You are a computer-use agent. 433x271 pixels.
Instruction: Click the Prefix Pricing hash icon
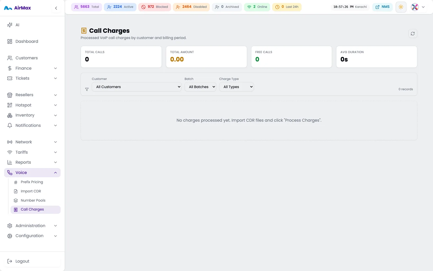point(16,182)
